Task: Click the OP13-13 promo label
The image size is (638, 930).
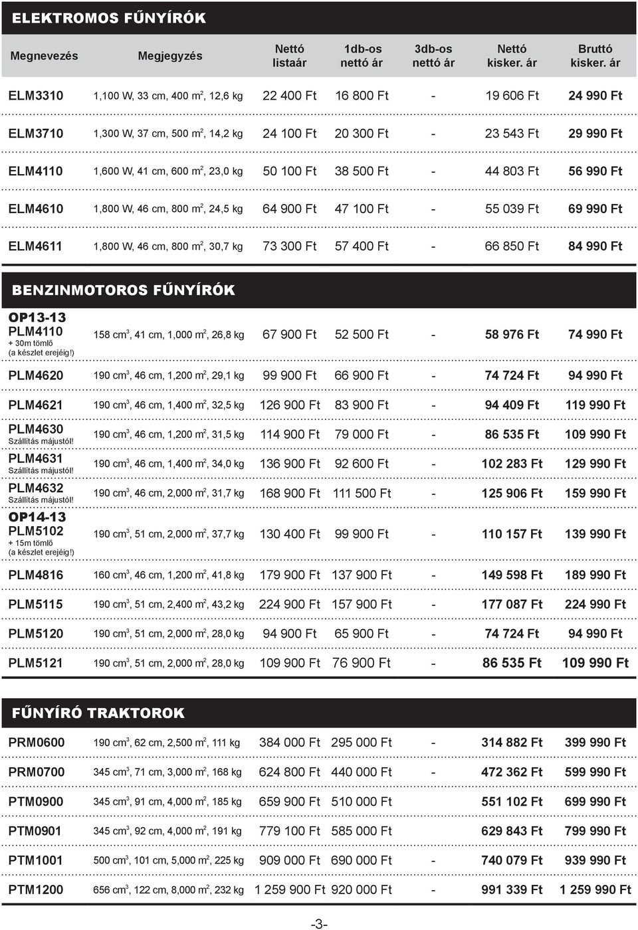Action: [37, 318]
